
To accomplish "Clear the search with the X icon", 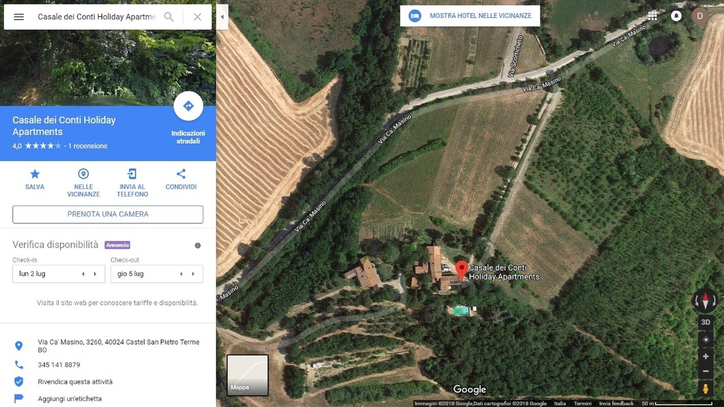I will click(x=197, y=17).
